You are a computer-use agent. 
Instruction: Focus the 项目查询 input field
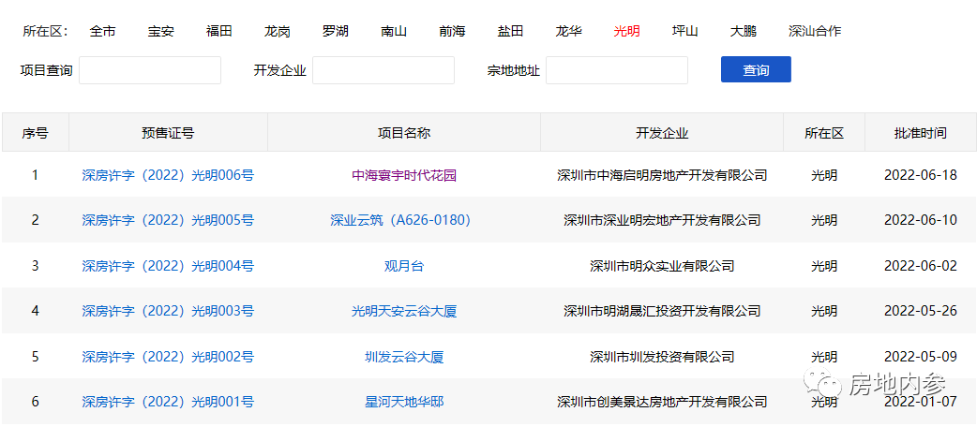149,70
